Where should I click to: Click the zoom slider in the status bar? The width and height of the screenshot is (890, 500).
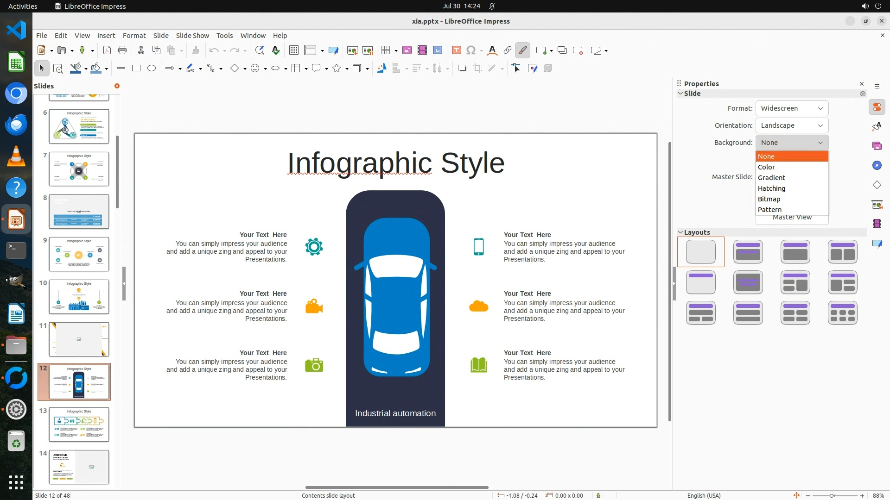point(832,495)
